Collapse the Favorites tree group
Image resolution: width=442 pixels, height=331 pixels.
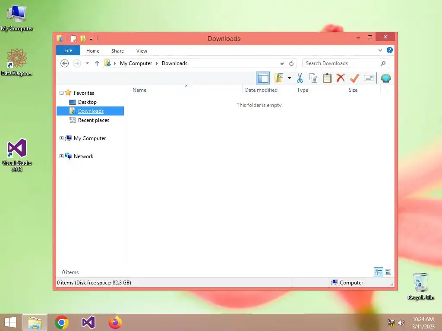point(61,93)
